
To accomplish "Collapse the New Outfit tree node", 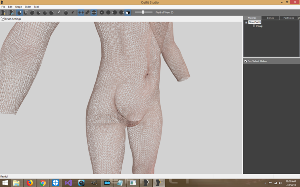I will click(x=246, y=22).
